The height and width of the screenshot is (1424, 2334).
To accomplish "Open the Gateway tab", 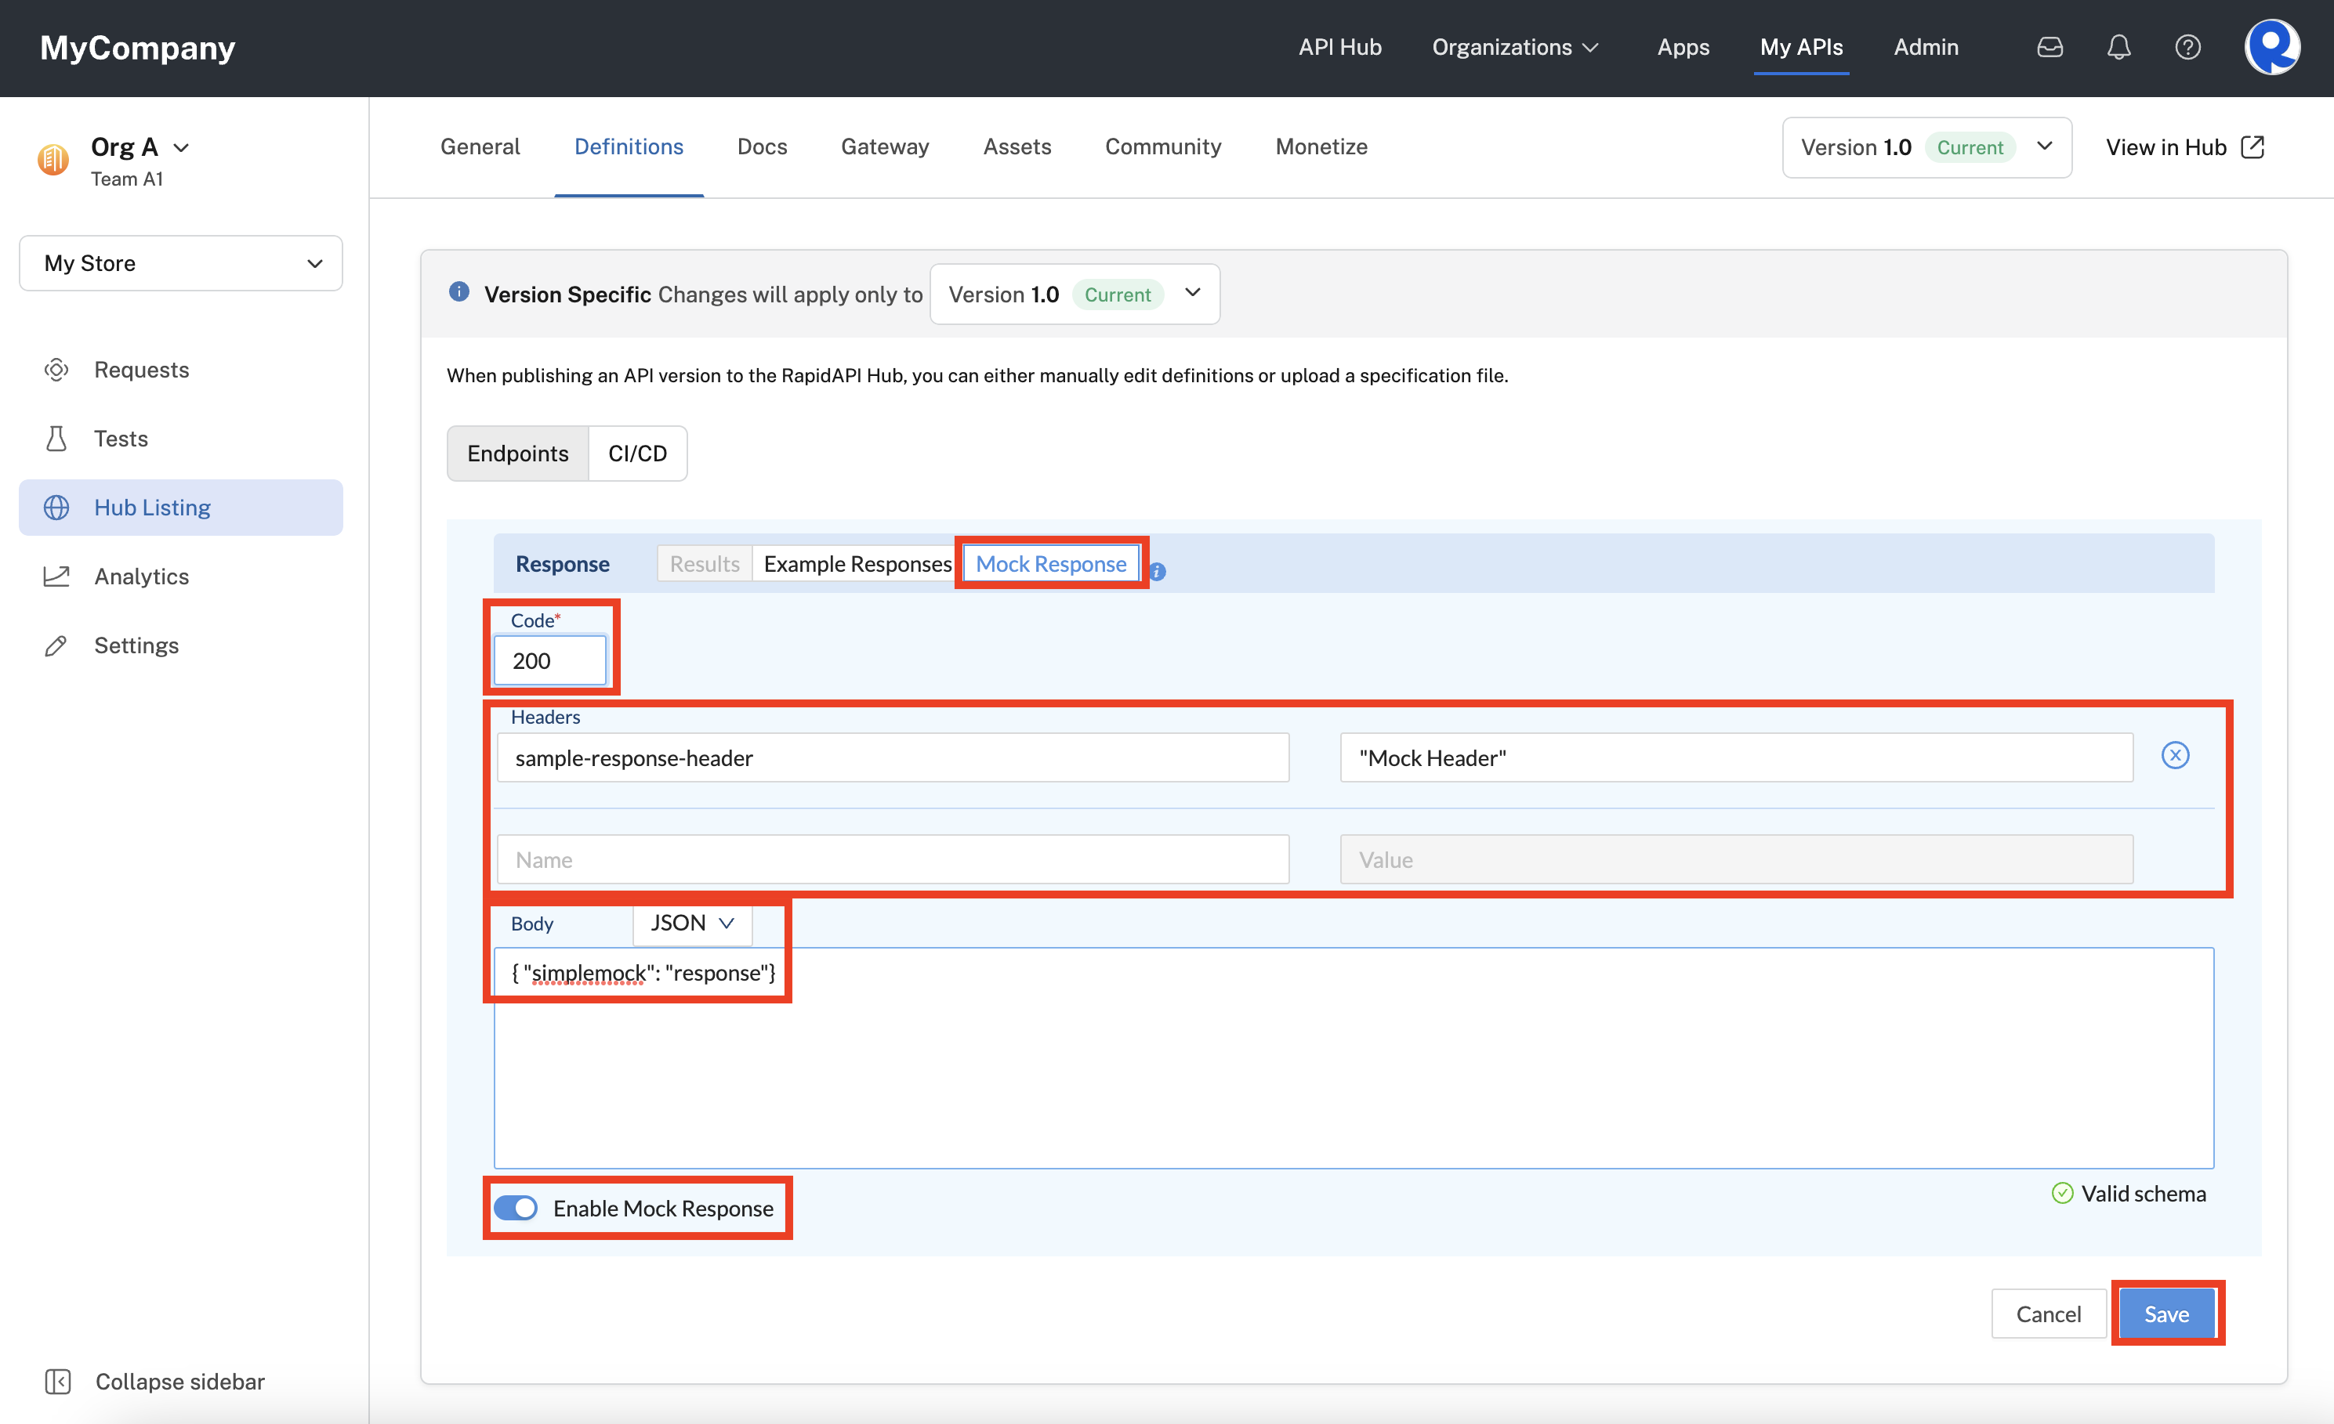I will tap(885, 146).
